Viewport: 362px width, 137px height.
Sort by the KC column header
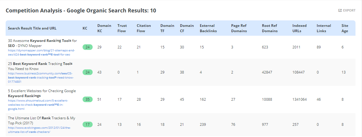[85, 28]
